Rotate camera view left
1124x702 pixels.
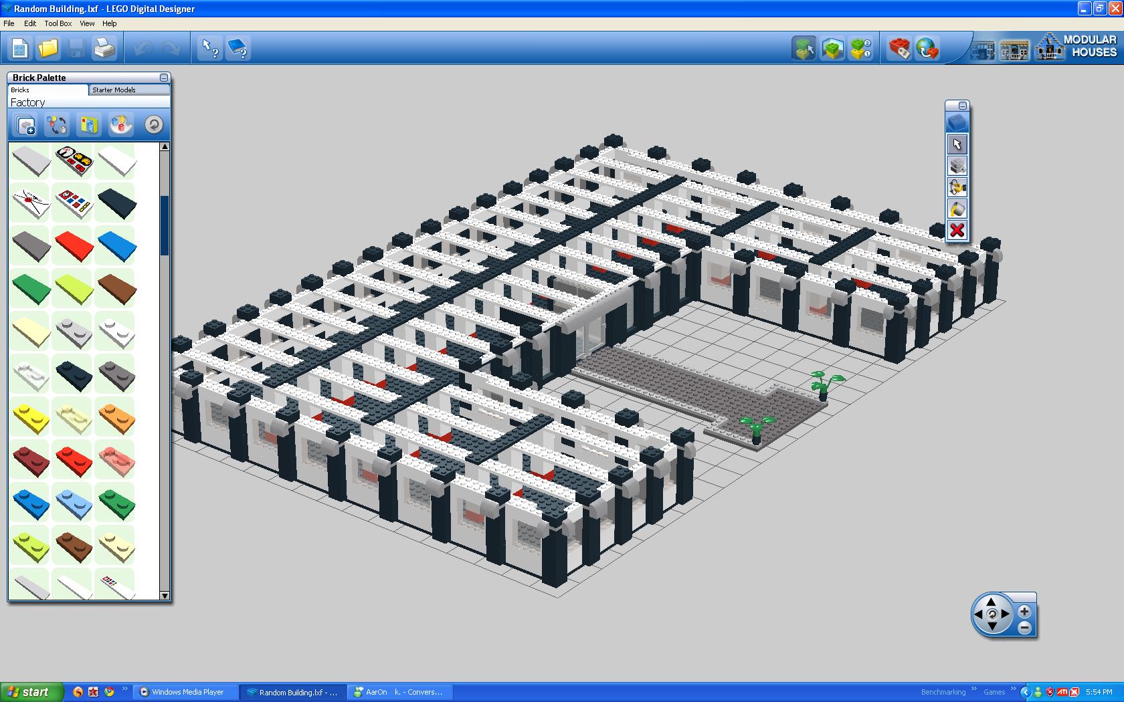click(979, 614)
